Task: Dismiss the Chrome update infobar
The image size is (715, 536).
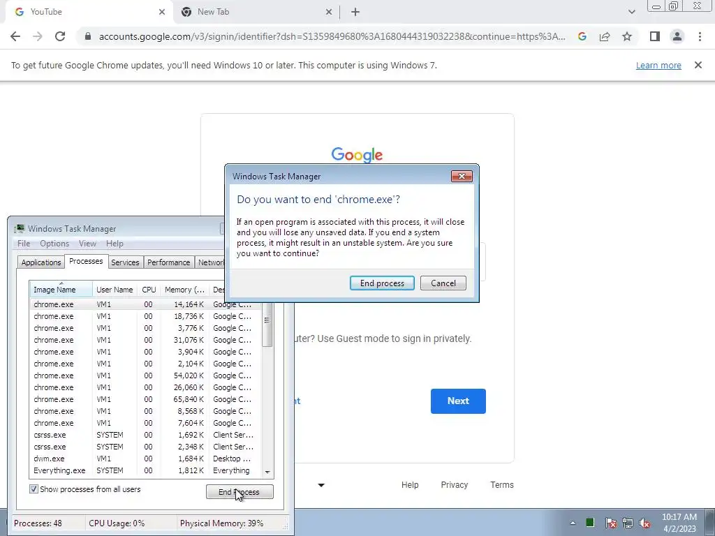Action: [698, 65]
